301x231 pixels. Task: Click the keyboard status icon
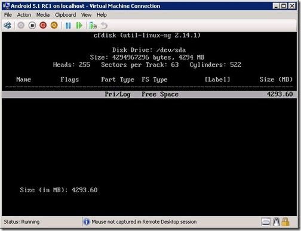click(266, 222)
